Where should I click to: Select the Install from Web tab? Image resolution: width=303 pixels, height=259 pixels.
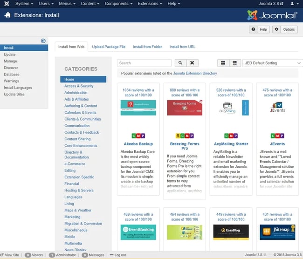tap(71, 47)
